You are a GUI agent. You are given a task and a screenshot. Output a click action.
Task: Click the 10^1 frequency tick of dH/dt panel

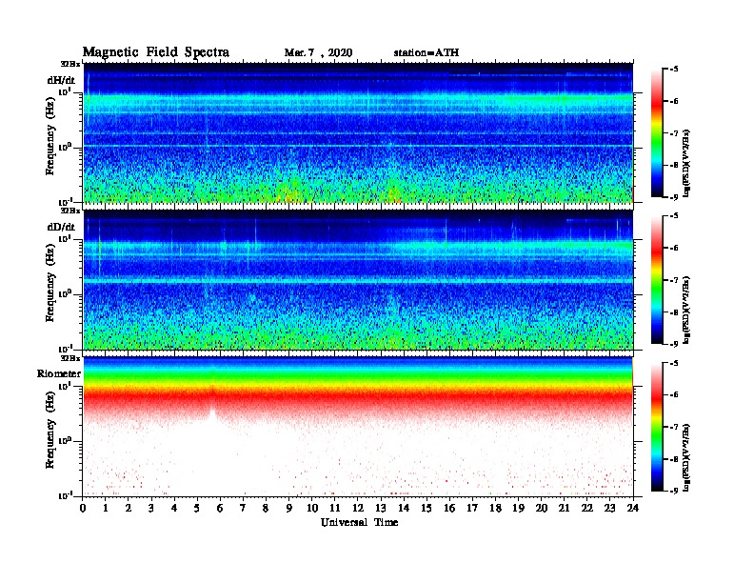[65, 91]
